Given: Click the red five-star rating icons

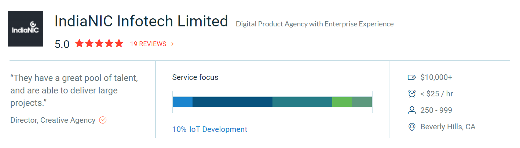Looking at the screenshot, I should 99,44.
